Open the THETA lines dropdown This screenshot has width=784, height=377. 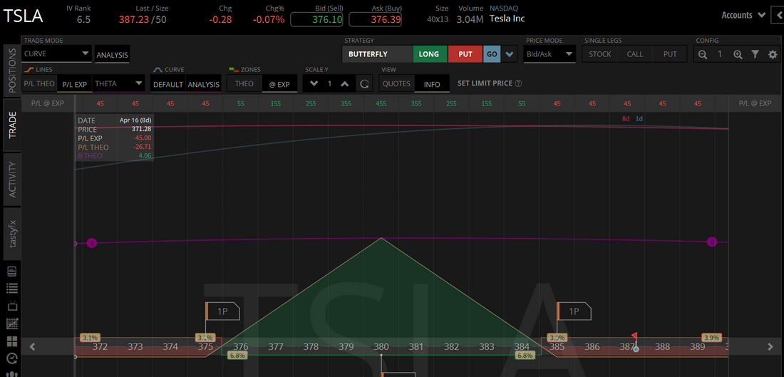pyautogui.click(x=118, y=84)
